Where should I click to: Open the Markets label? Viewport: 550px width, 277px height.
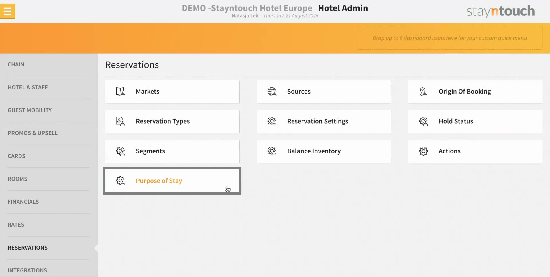point(148,92)
